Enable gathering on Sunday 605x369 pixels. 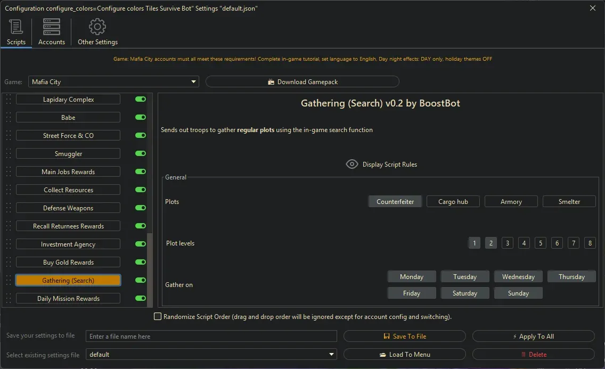[x=518, y=292]
